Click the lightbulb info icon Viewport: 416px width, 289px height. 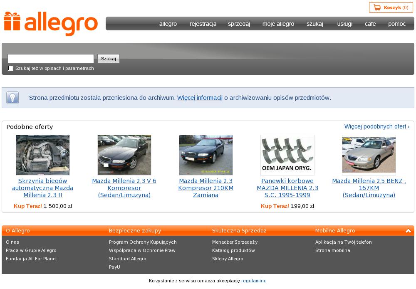coord(12,98)
